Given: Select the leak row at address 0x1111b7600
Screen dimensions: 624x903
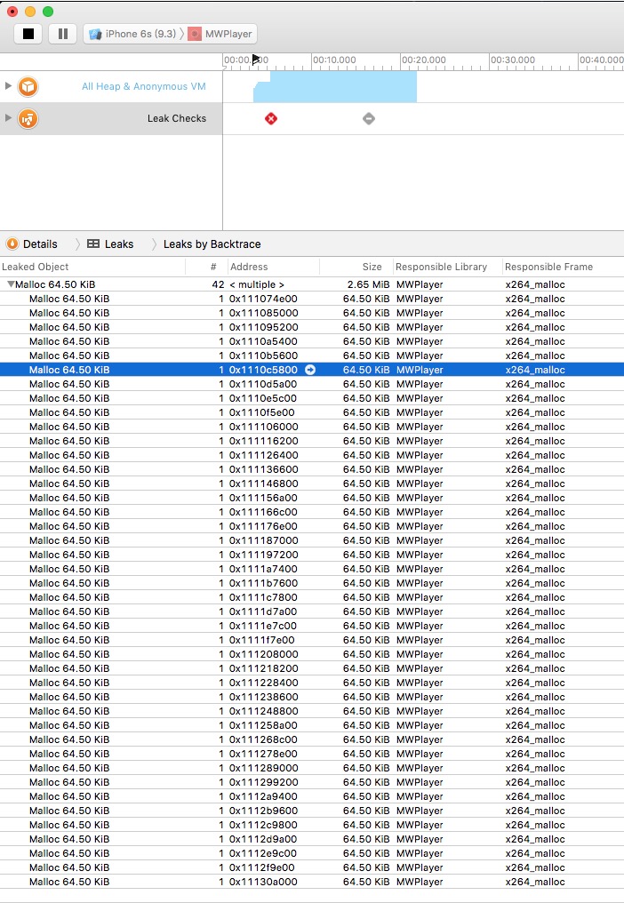Looking at the screenshot, I should [312, 583].
